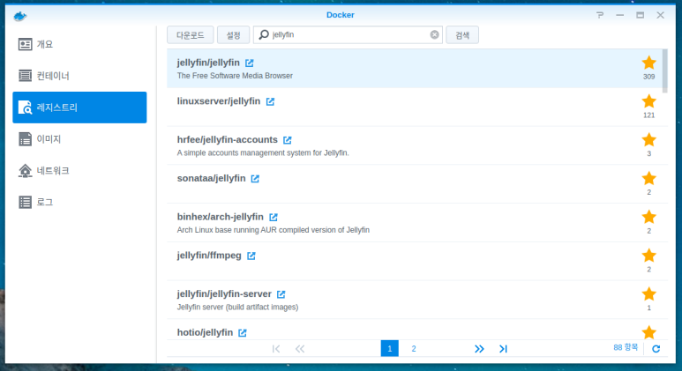Viewport: 682px width, 371px height.
Task: Select the jellyfin/jellyfin-server image row
Action: click(x=415, y=300)
